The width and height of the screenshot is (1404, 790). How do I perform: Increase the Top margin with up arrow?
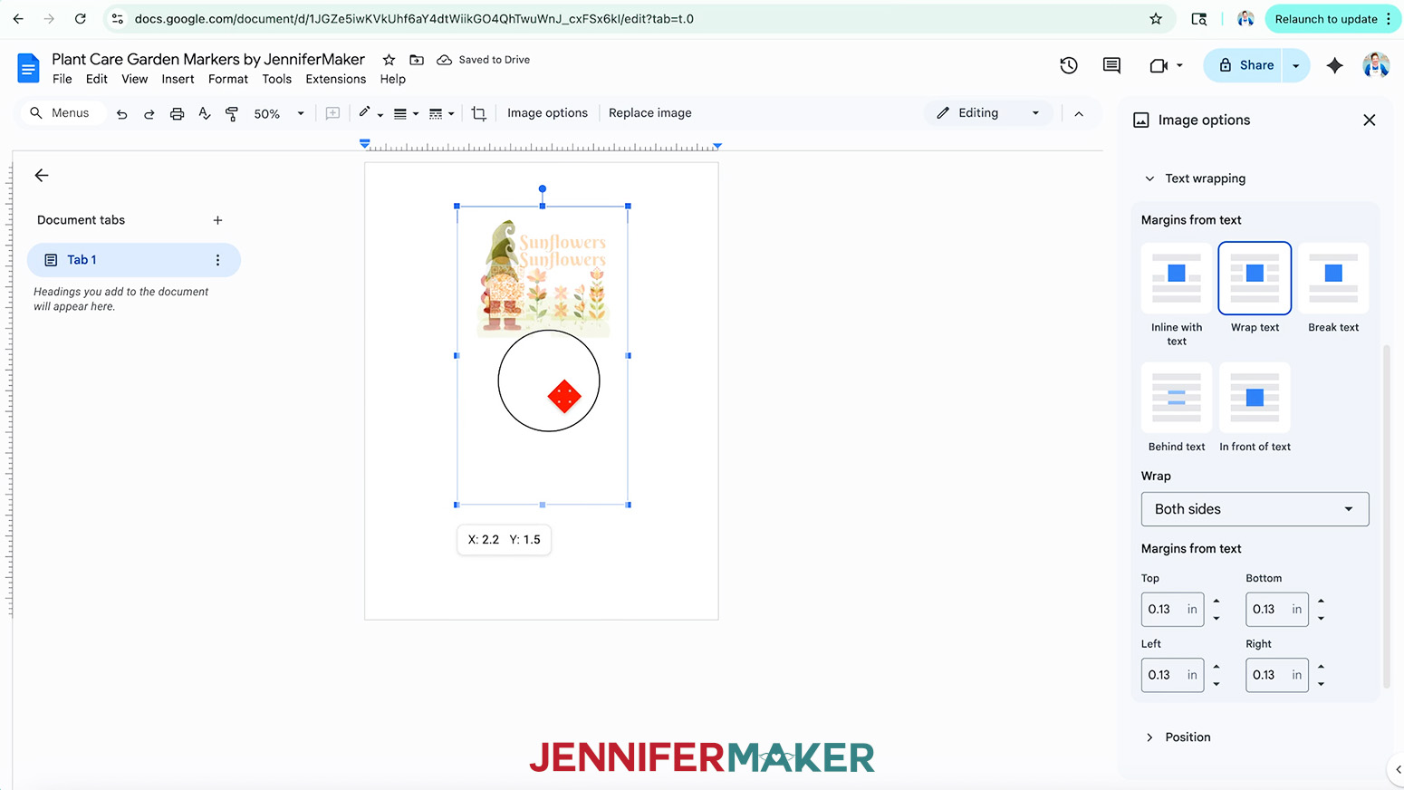tap(1216, 601)
